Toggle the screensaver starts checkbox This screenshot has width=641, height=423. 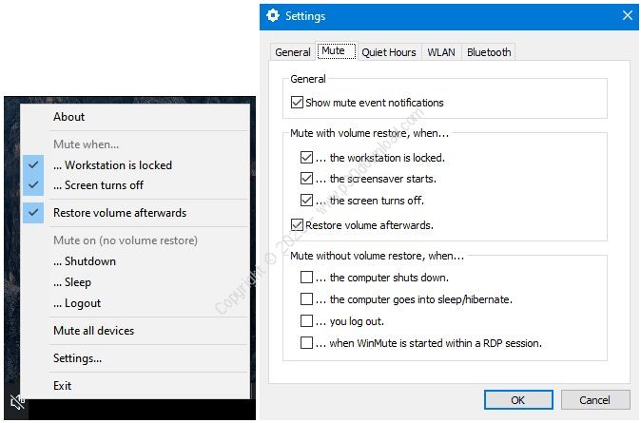point(306,179)
